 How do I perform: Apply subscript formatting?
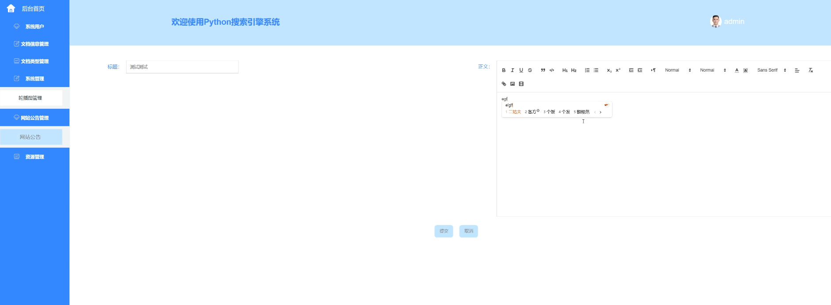[x=609, y=70]
